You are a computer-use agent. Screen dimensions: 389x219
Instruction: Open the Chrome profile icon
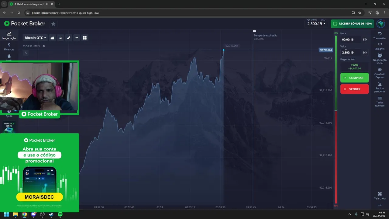tap(377, 13)
